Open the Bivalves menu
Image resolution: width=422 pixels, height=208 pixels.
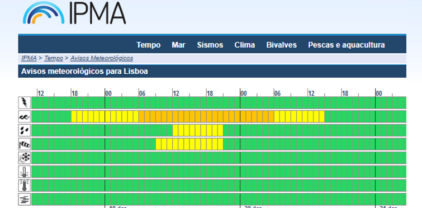[x=282, y=45]
